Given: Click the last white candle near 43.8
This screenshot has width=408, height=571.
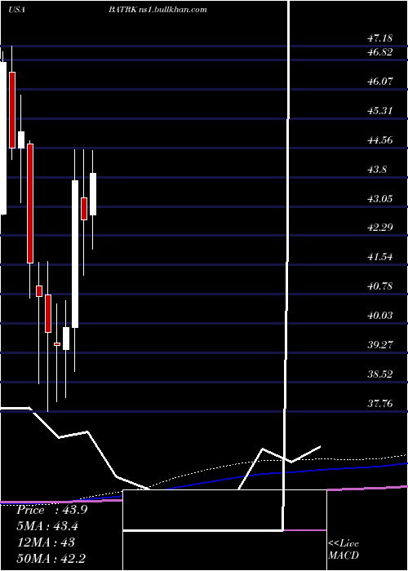Looking at the screenshot, I should (x=93, y=194).
